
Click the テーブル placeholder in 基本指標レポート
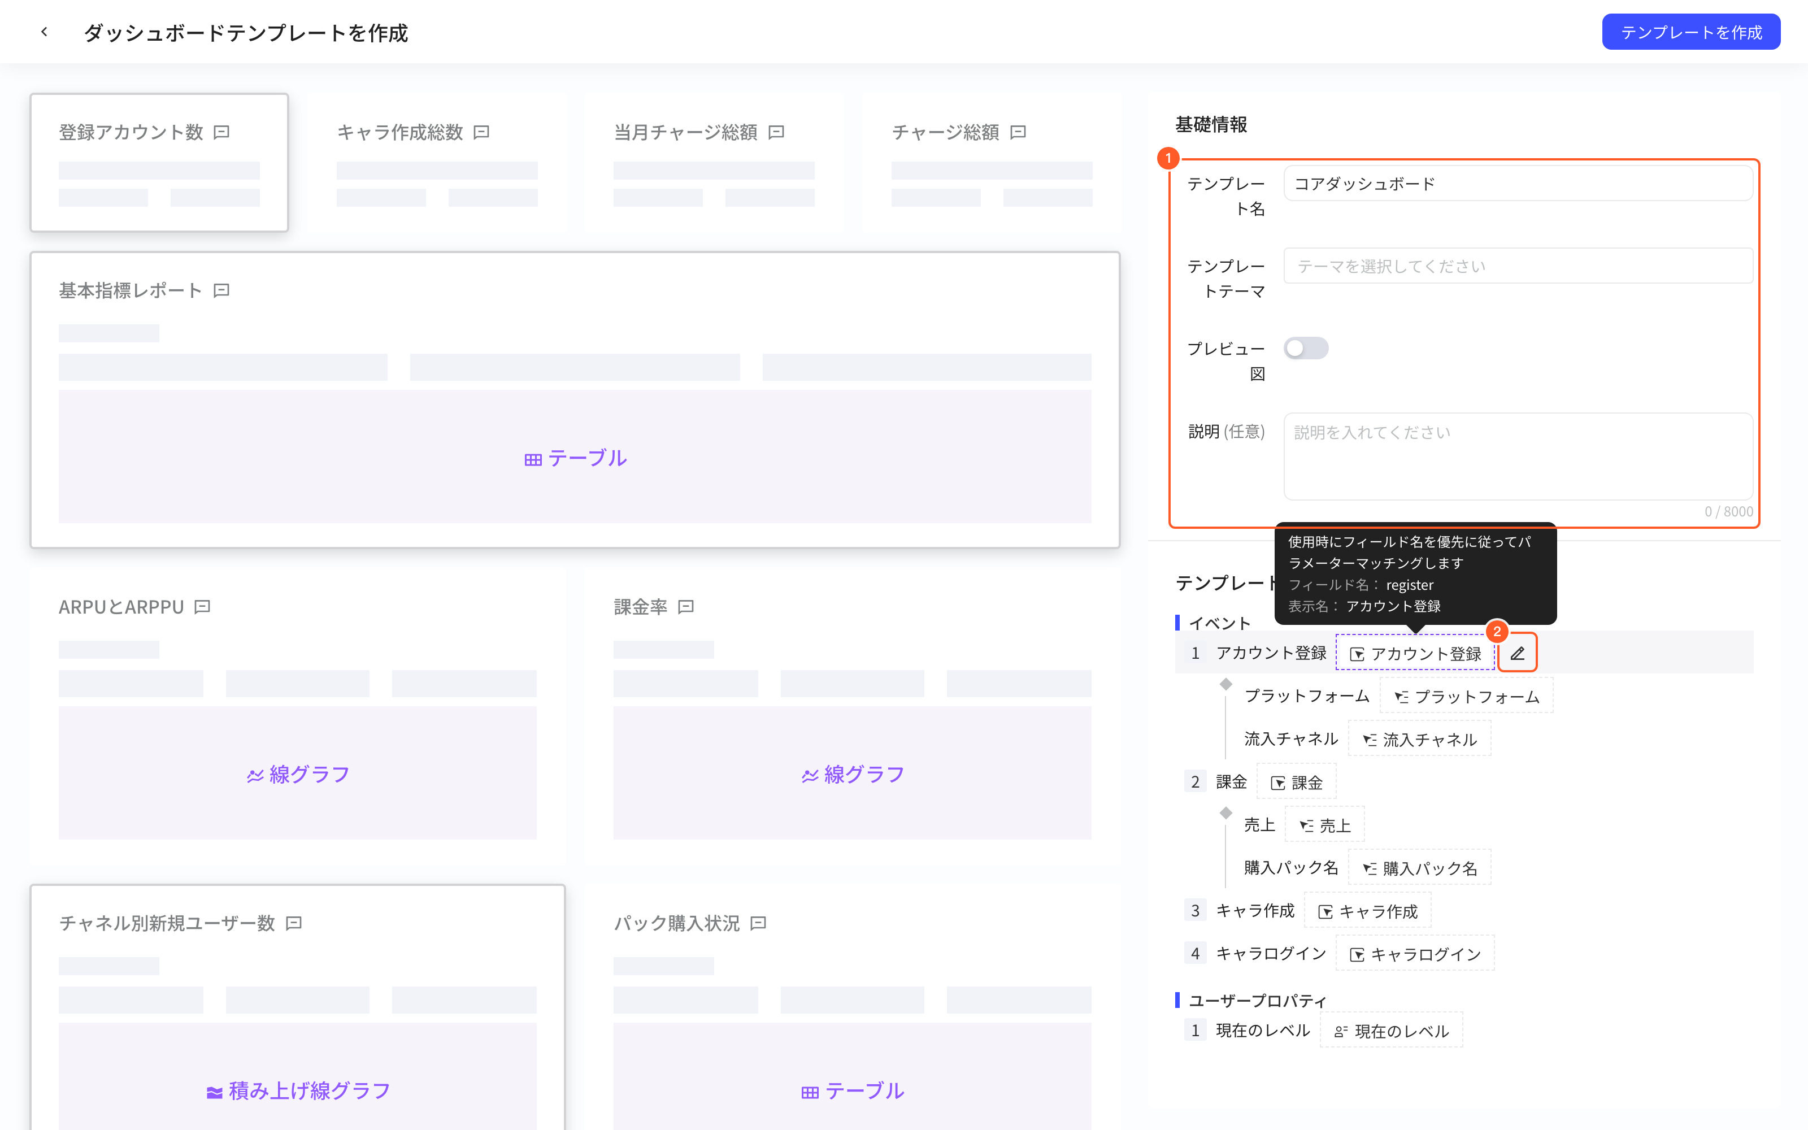pos(575,457)
